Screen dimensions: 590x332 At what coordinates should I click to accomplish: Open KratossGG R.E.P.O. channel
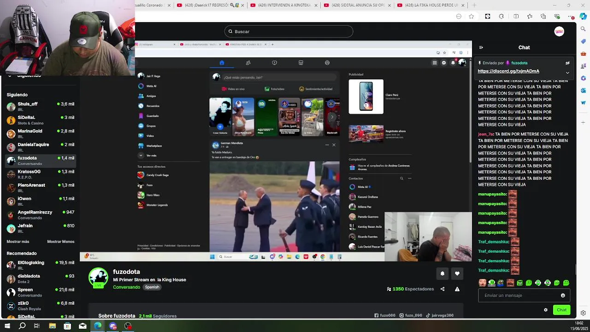point(40,174)
